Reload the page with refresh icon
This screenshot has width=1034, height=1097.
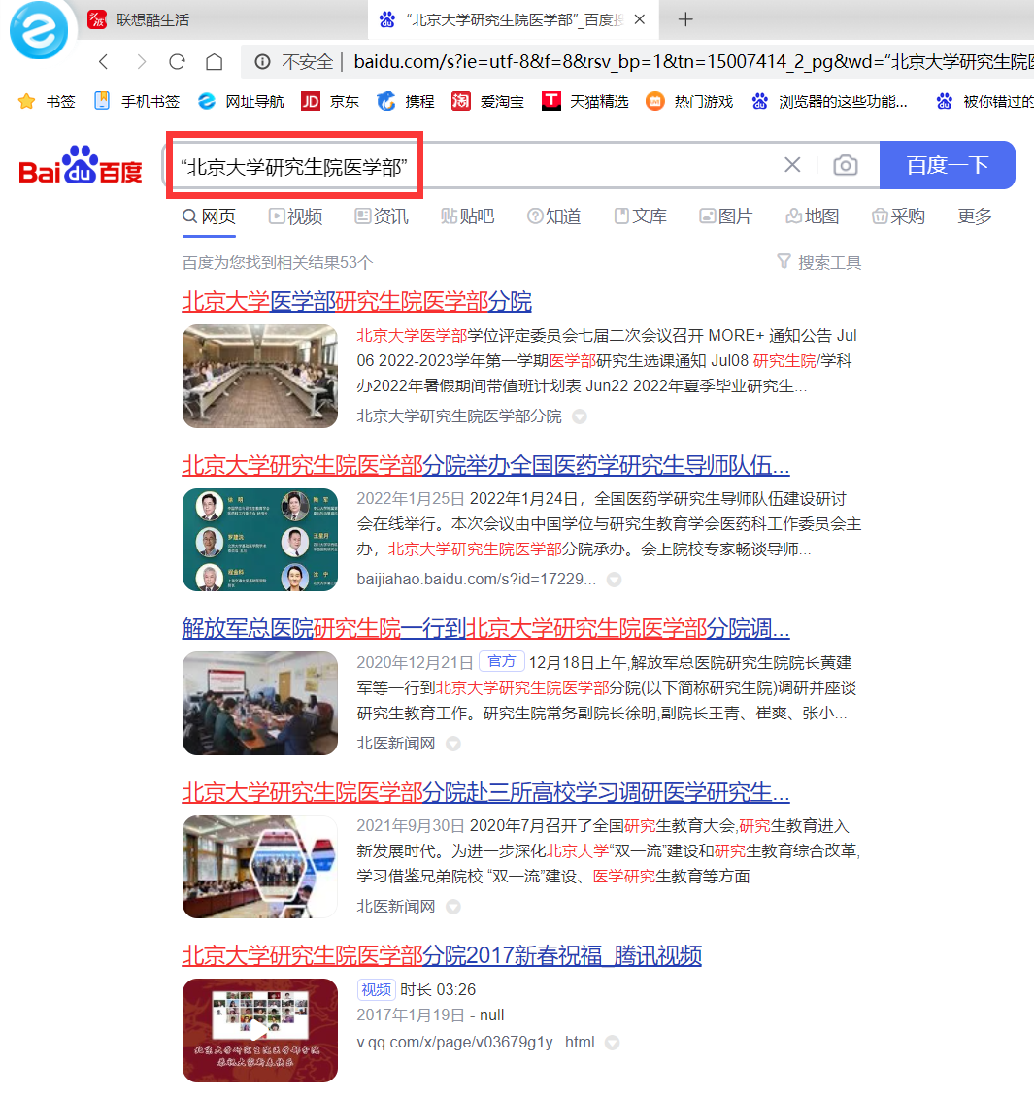(177, 62)
